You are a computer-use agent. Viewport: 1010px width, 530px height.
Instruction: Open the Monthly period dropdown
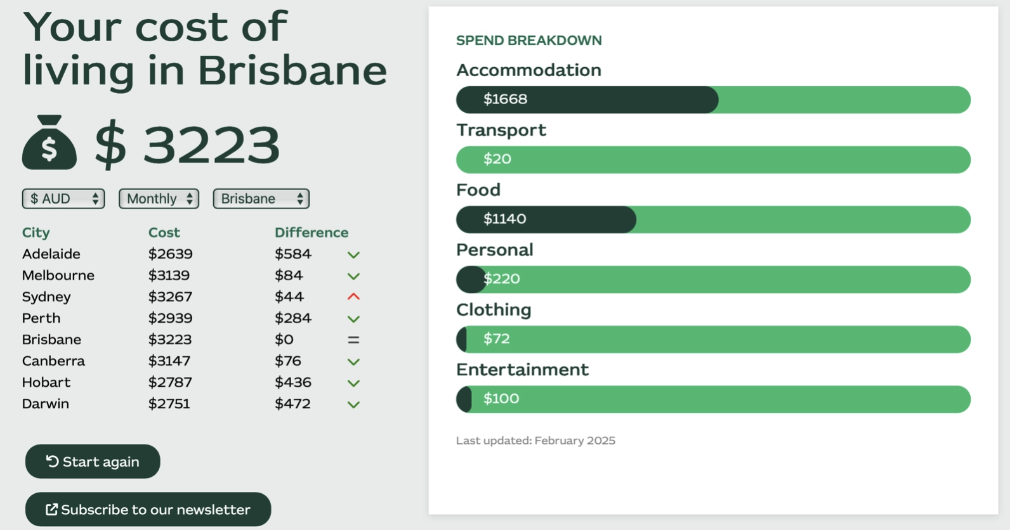tap(159, 199)
